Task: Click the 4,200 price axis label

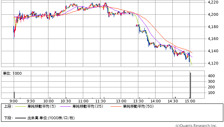Action: [213, 14]
